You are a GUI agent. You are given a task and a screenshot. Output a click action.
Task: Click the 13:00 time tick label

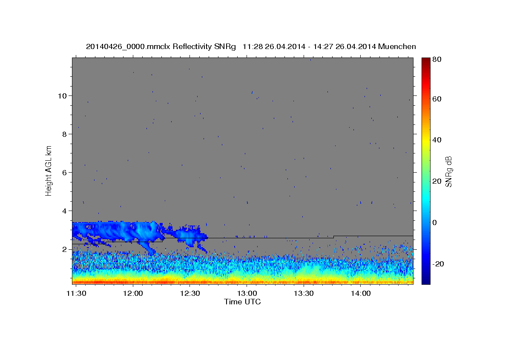[x=247, y=293]
